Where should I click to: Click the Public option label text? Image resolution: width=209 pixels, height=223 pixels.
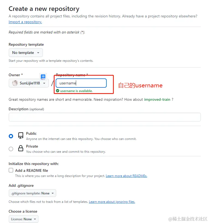(x=31, y=133)
